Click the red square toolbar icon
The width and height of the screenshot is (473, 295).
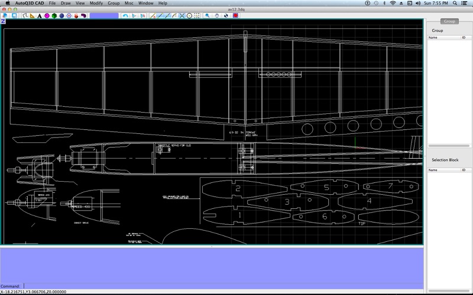pos(235,15)
